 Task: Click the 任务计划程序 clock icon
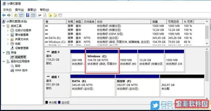click(12, 31)
